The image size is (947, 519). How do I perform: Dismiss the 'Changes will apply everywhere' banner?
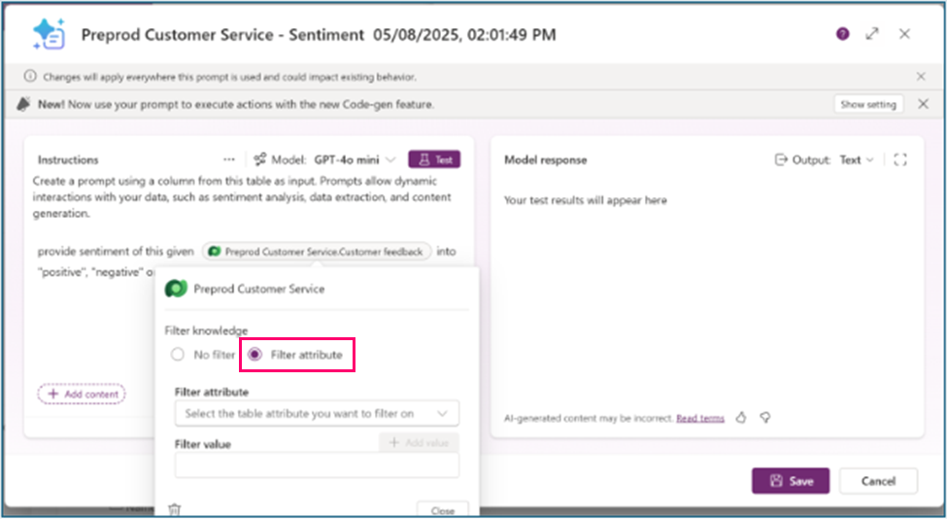(921, 76)
